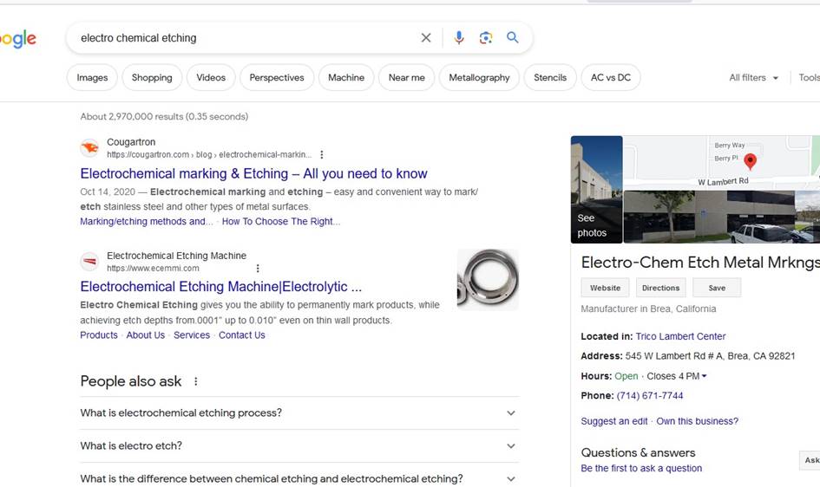Image resolution: width=820 pixels, height=487 pixels.
Task: Click the Directions button in the business panel
Action: coord(660,288)
